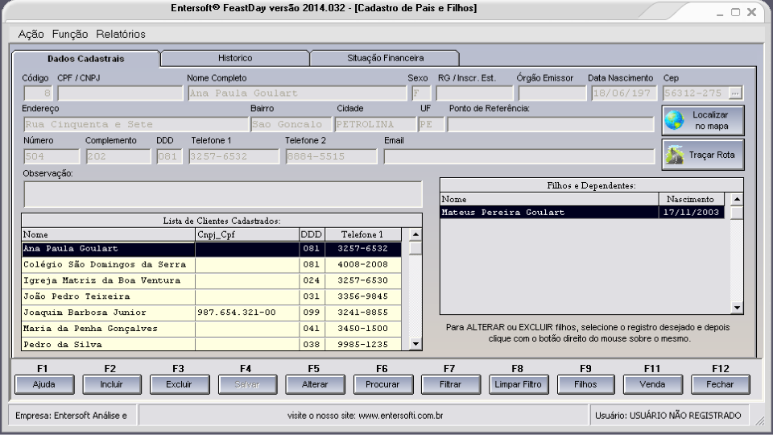Select row Pedro da Silva

coord(212,344)
